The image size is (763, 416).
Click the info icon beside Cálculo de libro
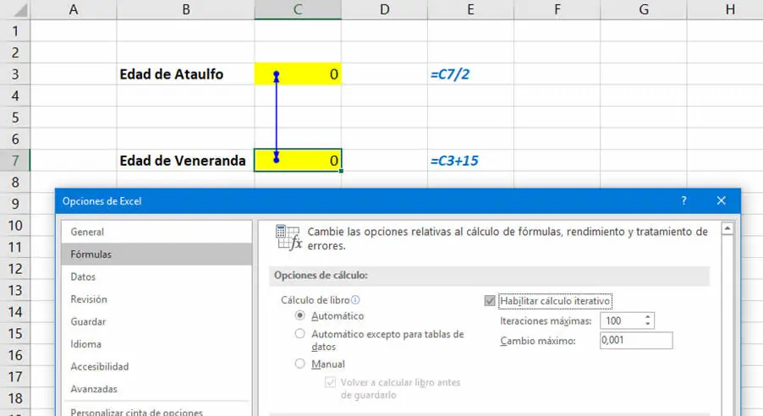pos(355,300)
